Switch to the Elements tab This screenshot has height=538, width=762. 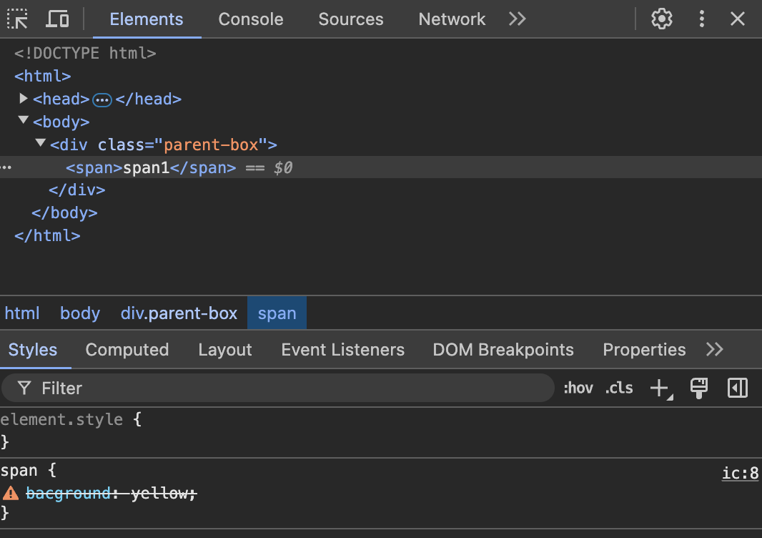pyautogui.click(x=147, y=19)
